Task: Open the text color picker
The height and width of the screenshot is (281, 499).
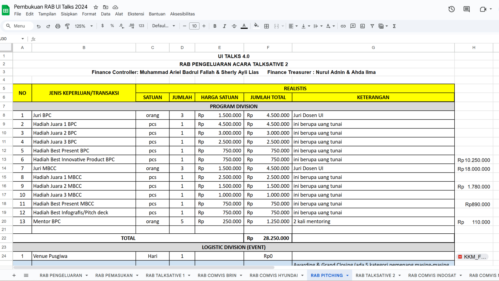Action: point(244,26)
